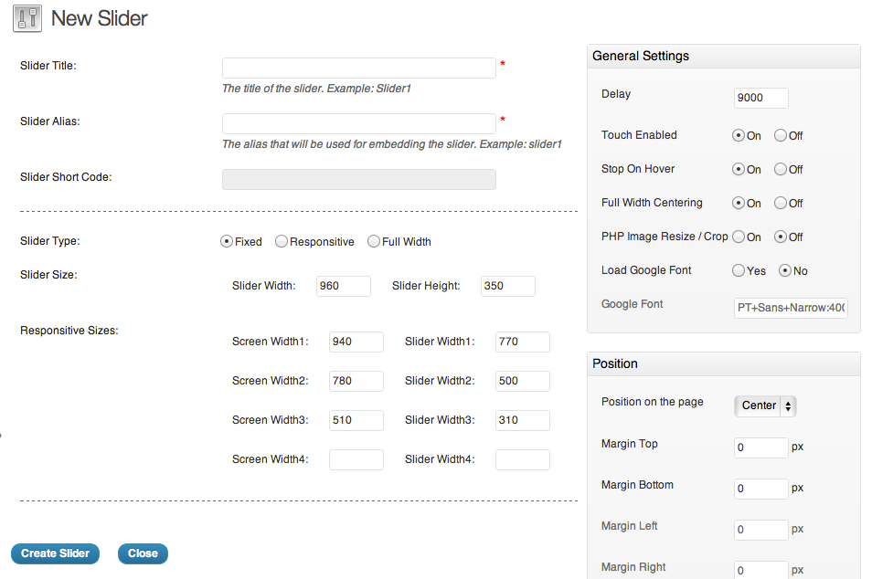893x579 pixels.
Task: Click the General Settings panel header
Action: [x=723, y=57]
